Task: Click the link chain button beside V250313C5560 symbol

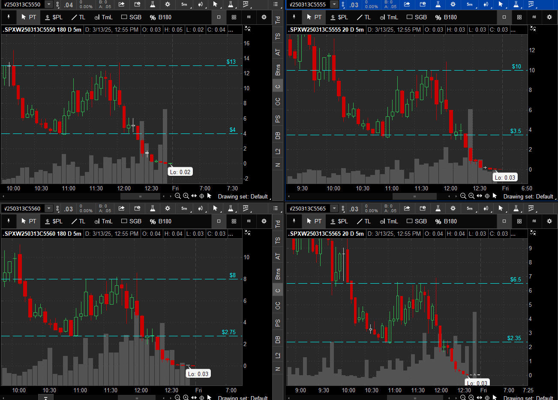Action: point(57,208)
